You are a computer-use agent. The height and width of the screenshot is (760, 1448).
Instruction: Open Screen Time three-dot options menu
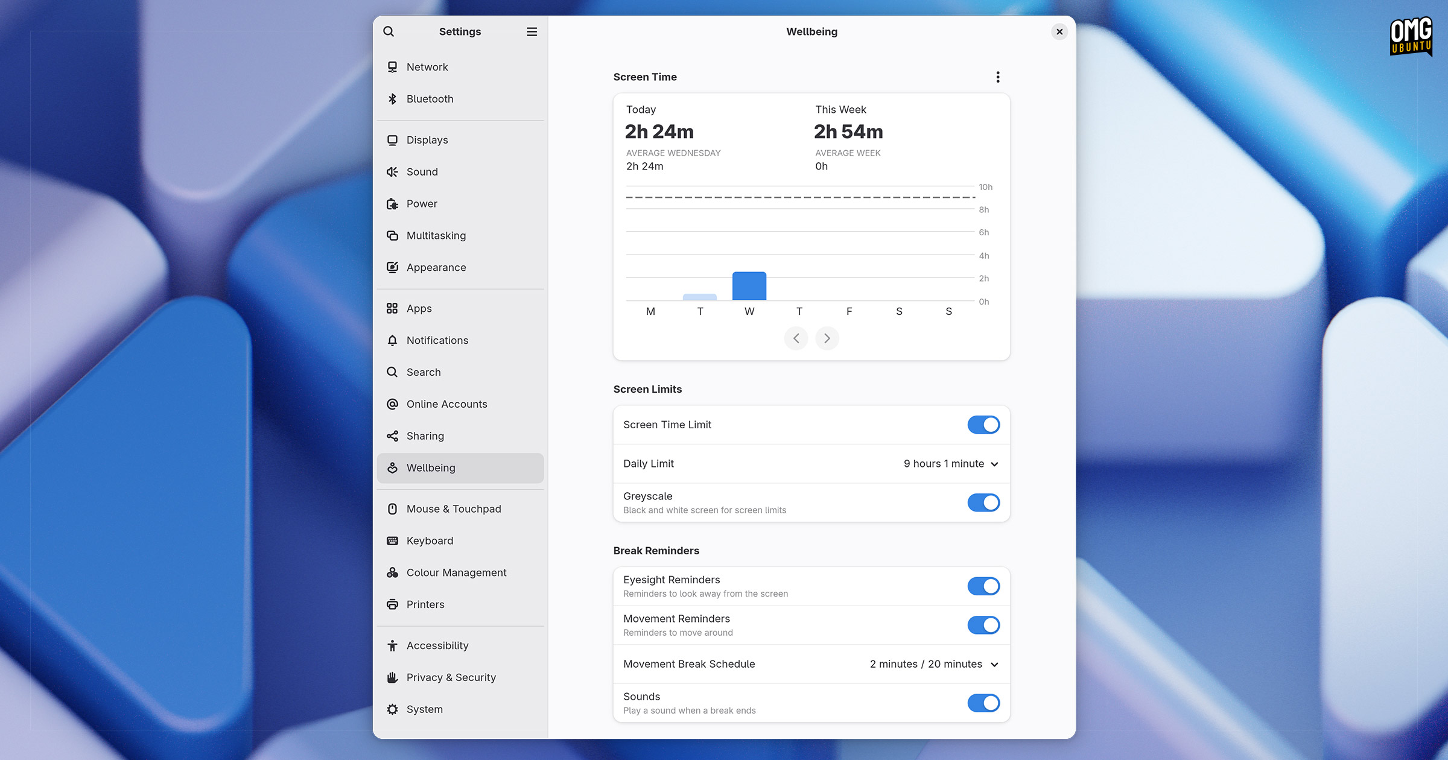pos(998,77)
